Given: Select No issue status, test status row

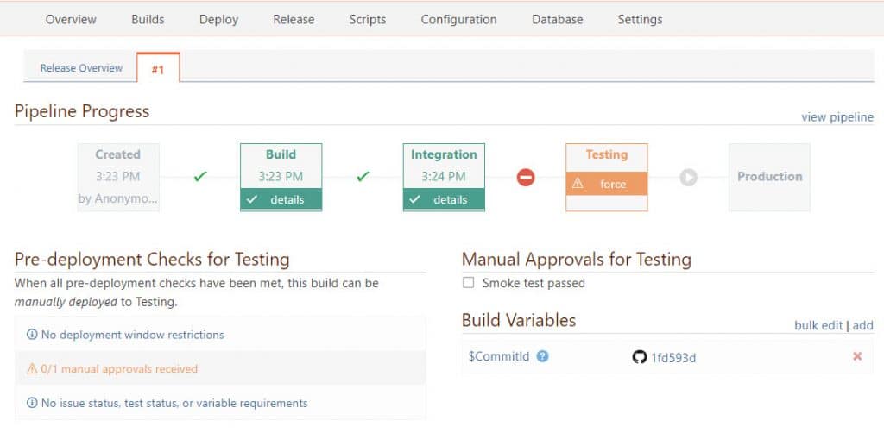Looking at the screenshot, I should [220, 403].
